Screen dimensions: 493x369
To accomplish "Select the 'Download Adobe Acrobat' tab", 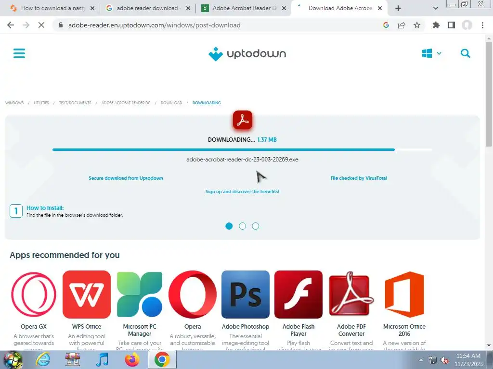I will (x=339, y=8).
